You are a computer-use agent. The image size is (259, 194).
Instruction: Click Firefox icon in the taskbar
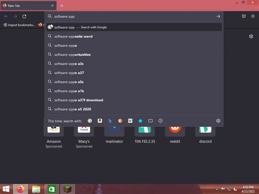(20, 189)
